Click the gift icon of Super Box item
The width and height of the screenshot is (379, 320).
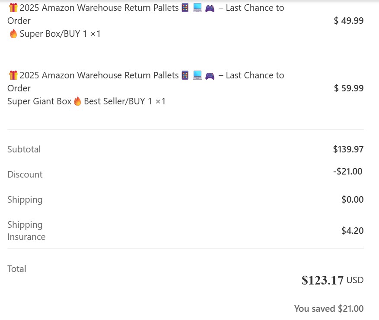click(x=13, y=8)
